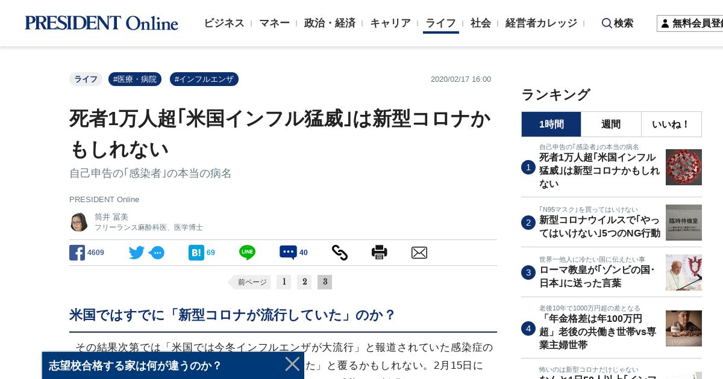Viewport: 723px width, 379px height.
Task: Open ranking 3 article ローマ教皇が「ゾンビの国・日本」
Action: [x=596, y=276]
